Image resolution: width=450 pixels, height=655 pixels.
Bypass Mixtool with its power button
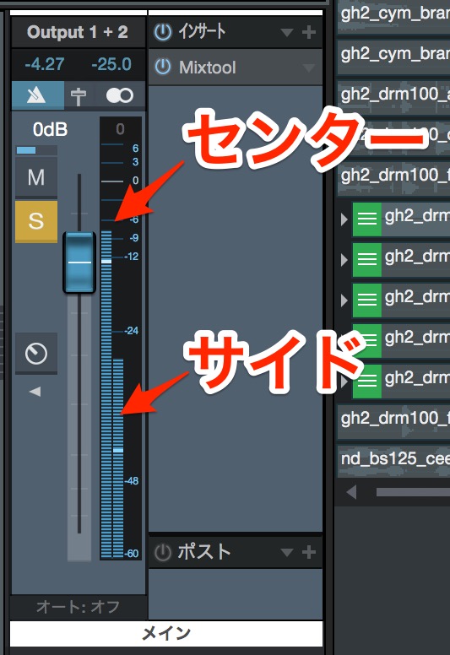[163, 67]
